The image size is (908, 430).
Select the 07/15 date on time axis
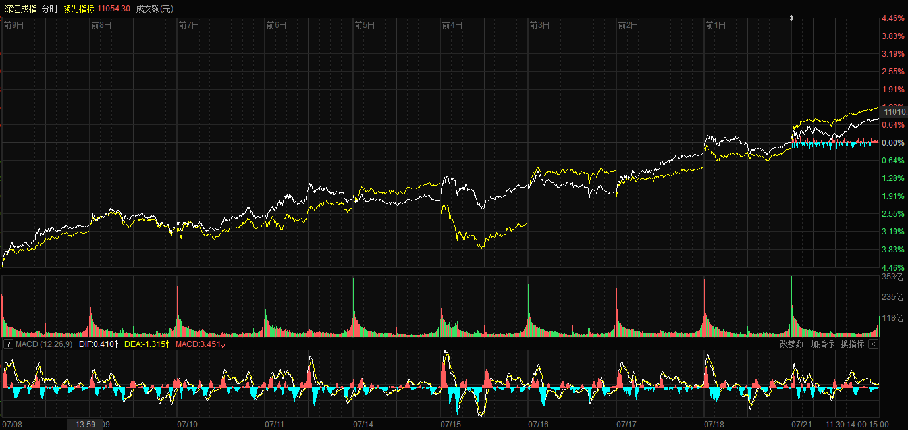coord(451,425)
